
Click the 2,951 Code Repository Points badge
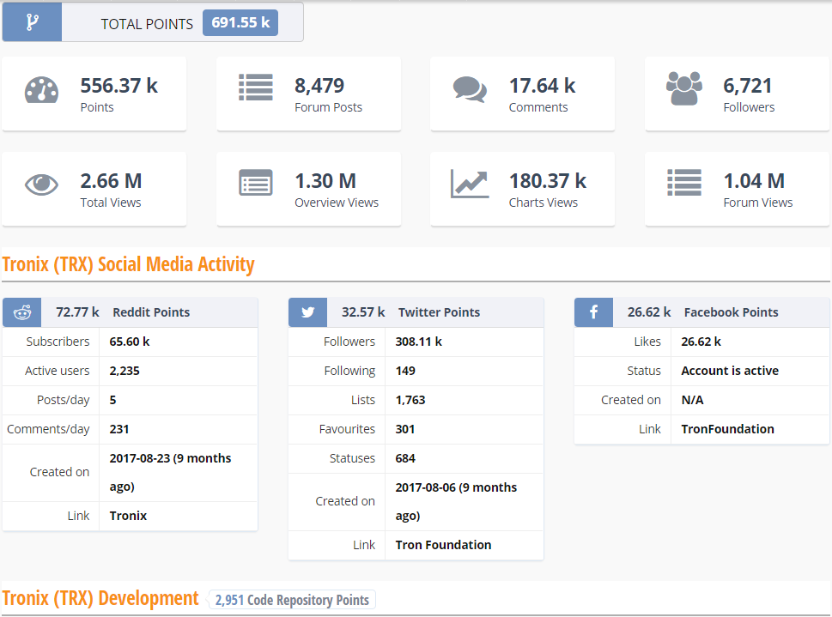click(x=292, y=600)
